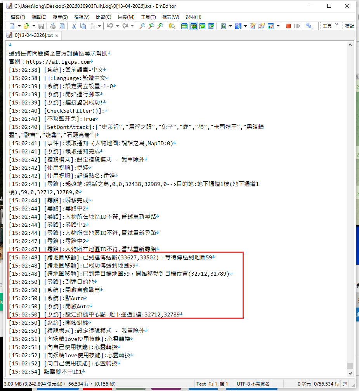359x391 pixels.
Task: Click the scroll down arrow of the vertical scrollbar
Action: (350, 373)
